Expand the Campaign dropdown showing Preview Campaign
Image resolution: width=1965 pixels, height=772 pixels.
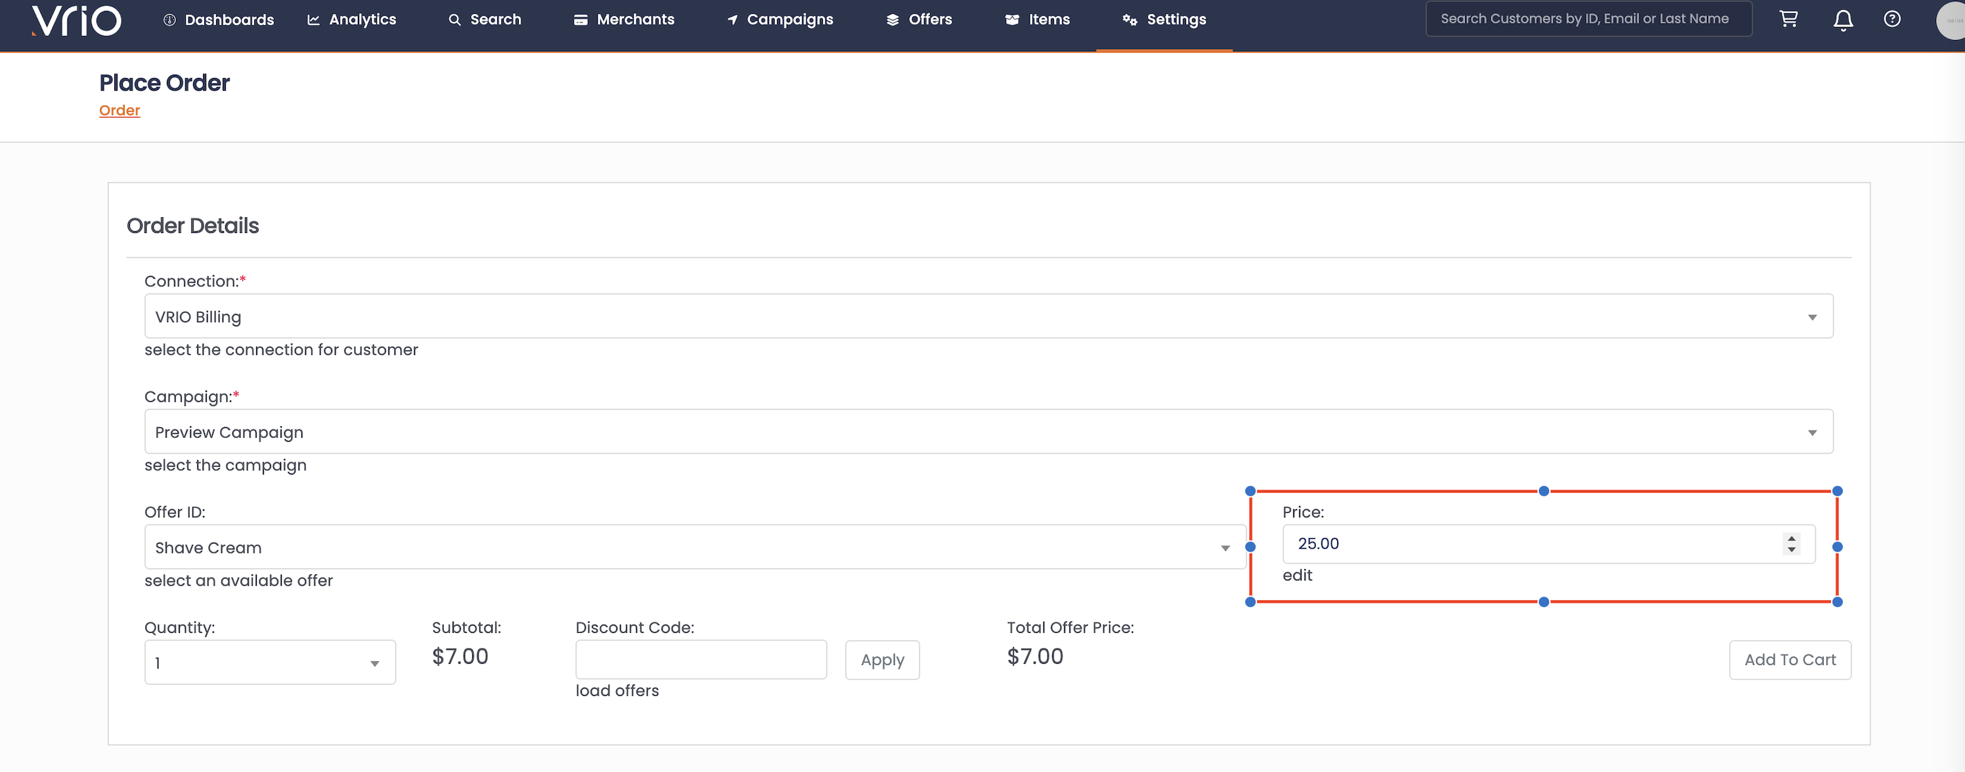click(x=988, y=432)
